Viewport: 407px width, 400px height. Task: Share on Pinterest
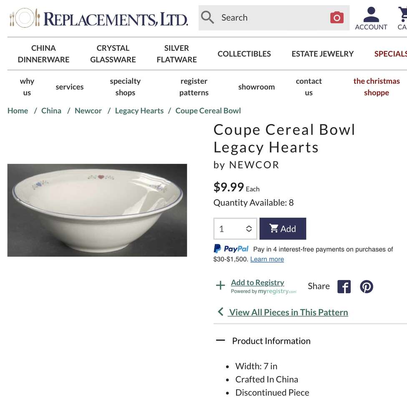(366, 287)
